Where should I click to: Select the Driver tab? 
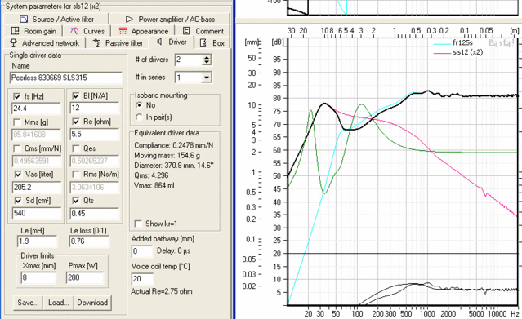click(172, 42)
